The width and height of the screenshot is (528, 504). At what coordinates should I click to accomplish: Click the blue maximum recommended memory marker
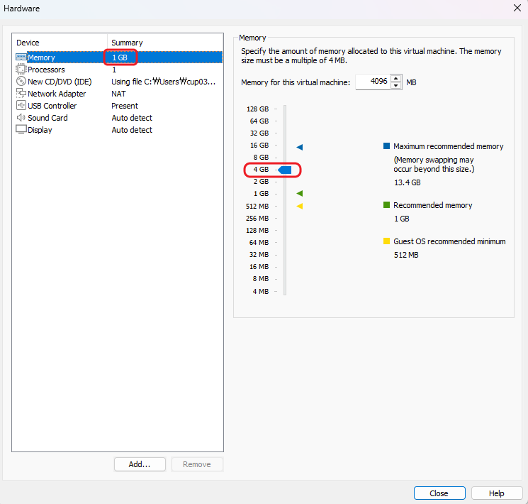point(299,147)
